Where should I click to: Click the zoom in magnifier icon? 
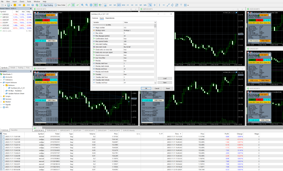tap(82, 5)
